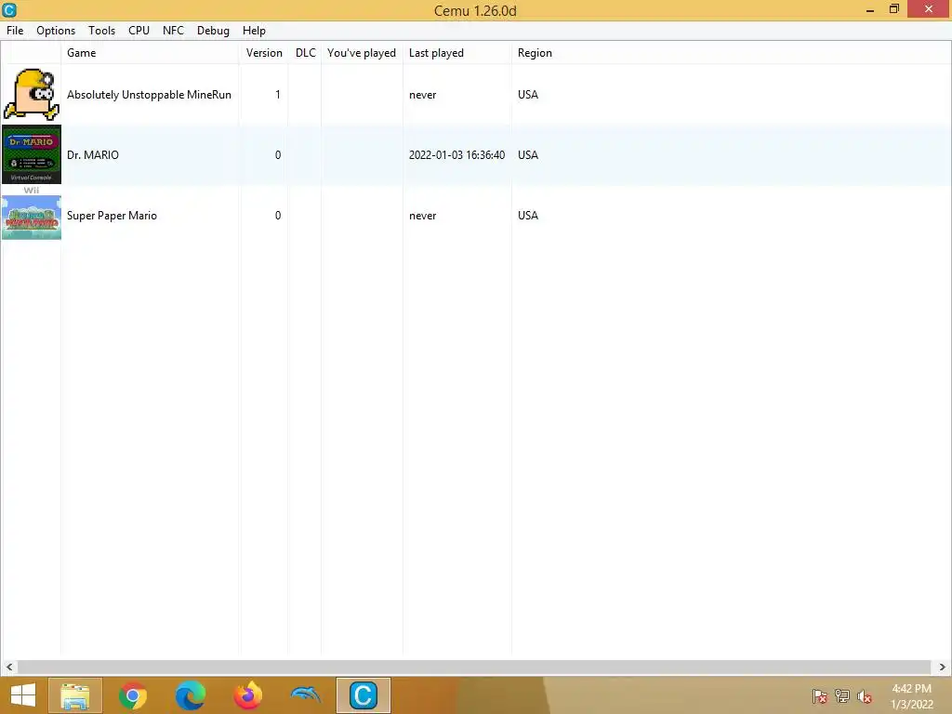This screenshot has width=952, height=714.
Task: Sort list by Game column header
Action: 150,53
